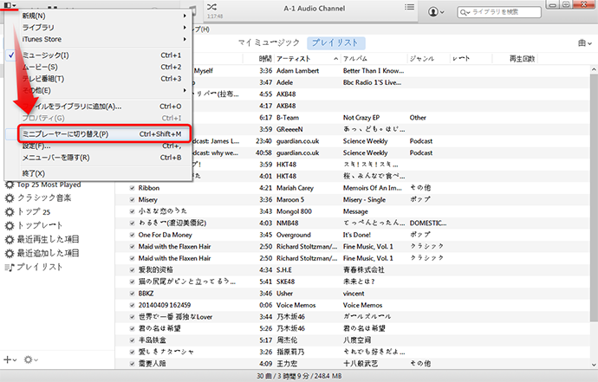Image resolution: width=598 pixels, height=382 pixels.
Task: Open the sidebar gear settings menu
Action: (30, 359)
